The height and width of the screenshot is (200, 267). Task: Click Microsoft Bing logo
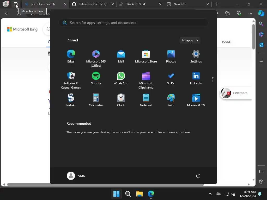tap(22, 29)
